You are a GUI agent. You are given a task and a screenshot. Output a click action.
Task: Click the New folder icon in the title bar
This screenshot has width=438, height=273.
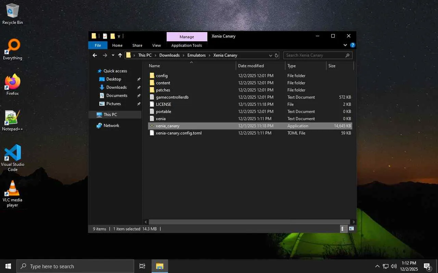click(113, 36)
